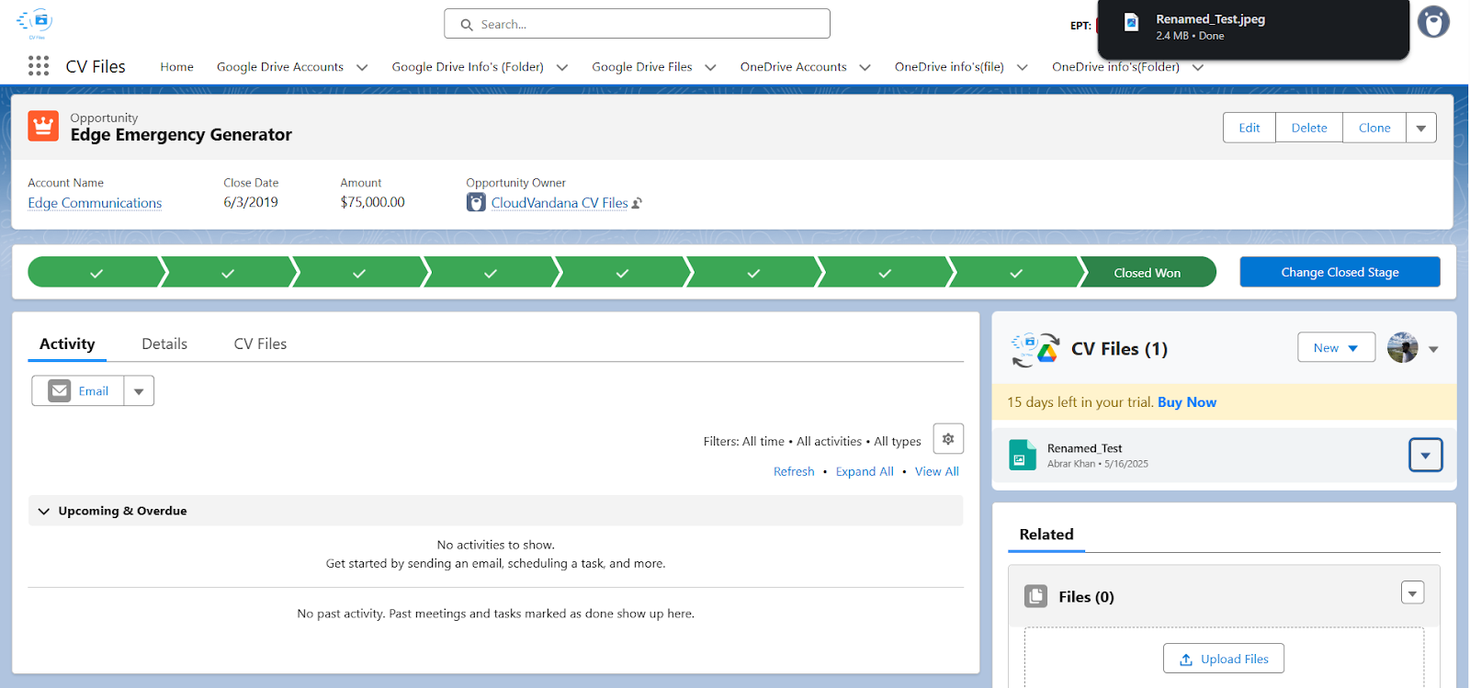Image resolution: width=1470 pixels, height=688 pixels.
Task: Click the Delete button
Action: [x=1309, y=128]
